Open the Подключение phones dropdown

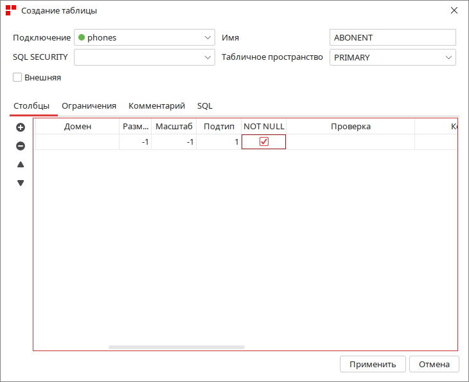pyautogui.click(x=145, y=37)
